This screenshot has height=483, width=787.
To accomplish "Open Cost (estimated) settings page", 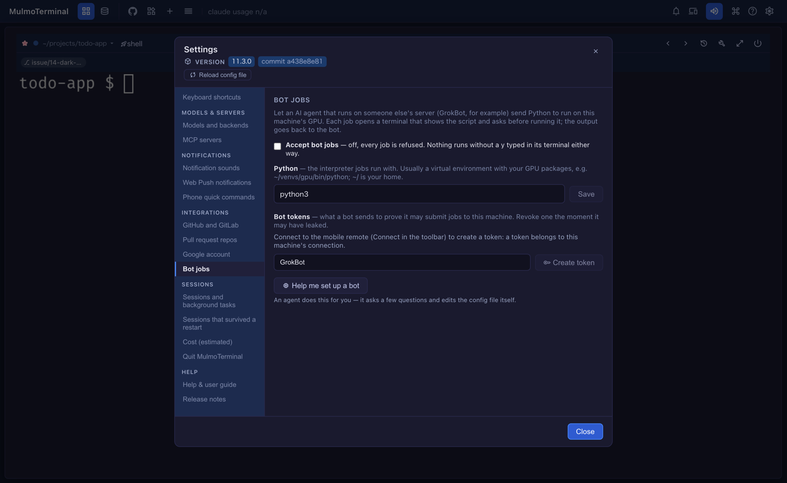I will (x=220, y=342).
